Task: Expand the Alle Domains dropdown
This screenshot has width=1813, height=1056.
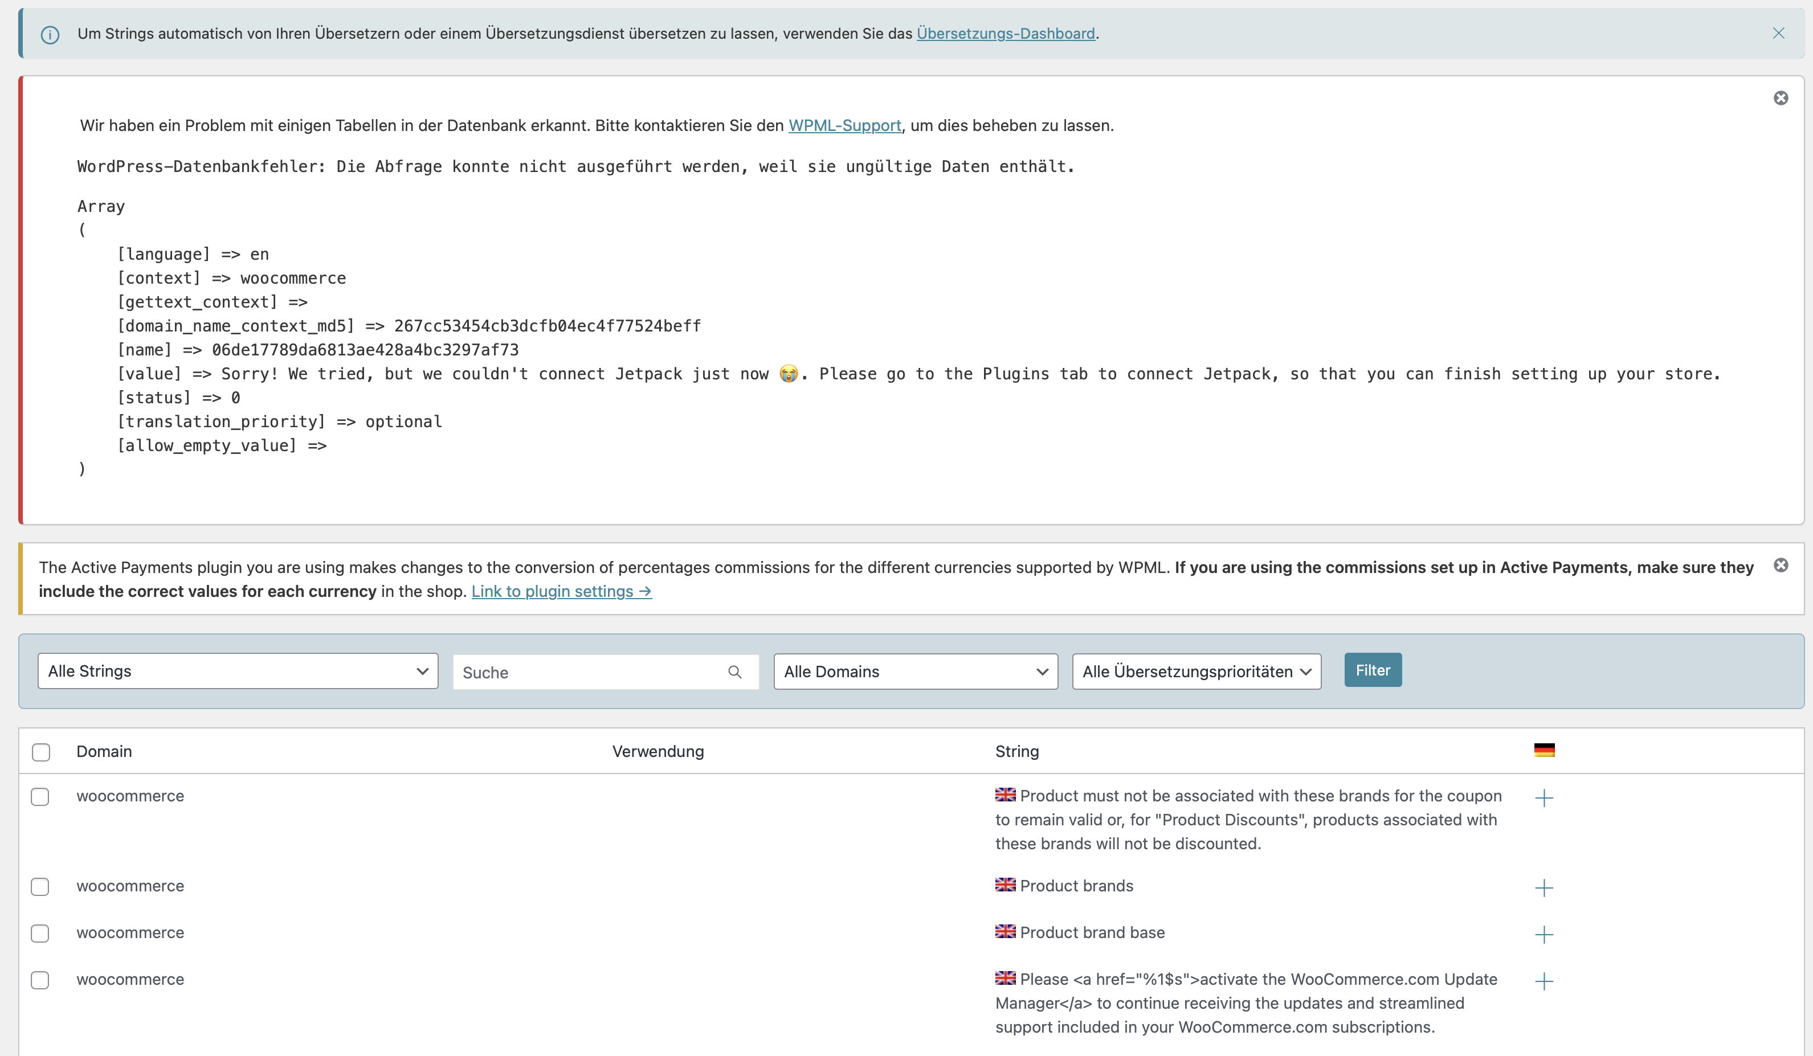Action: click(x=916, y=671)
